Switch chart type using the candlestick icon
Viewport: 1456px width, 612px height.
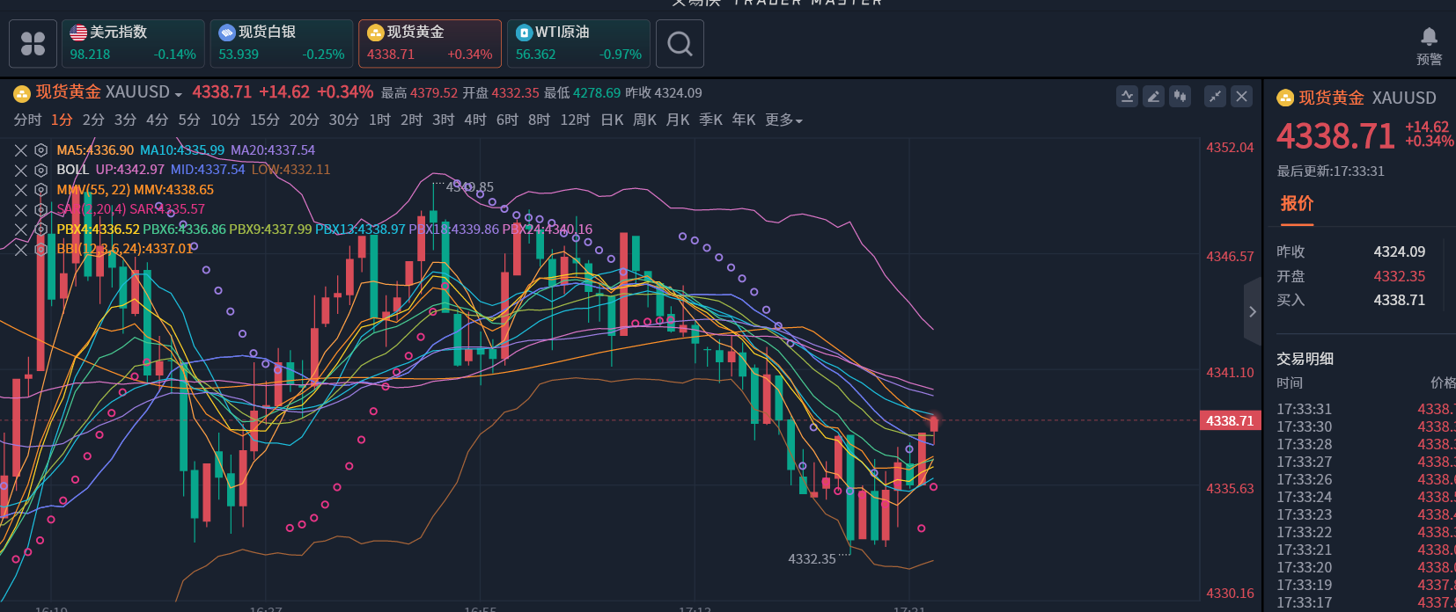[1180, 97]
